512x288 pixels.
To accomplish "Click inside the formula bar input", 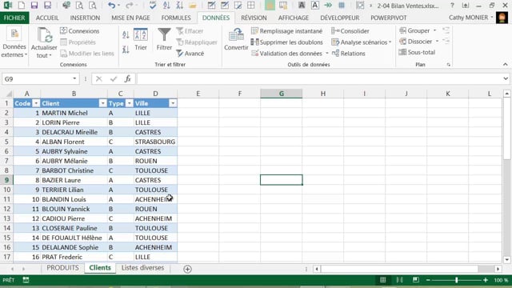I will pyautogui.click(x=319, y=78).
